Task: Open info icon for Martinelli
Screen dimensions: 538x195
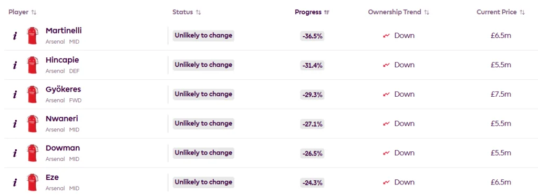Action: tap(15, 36)
